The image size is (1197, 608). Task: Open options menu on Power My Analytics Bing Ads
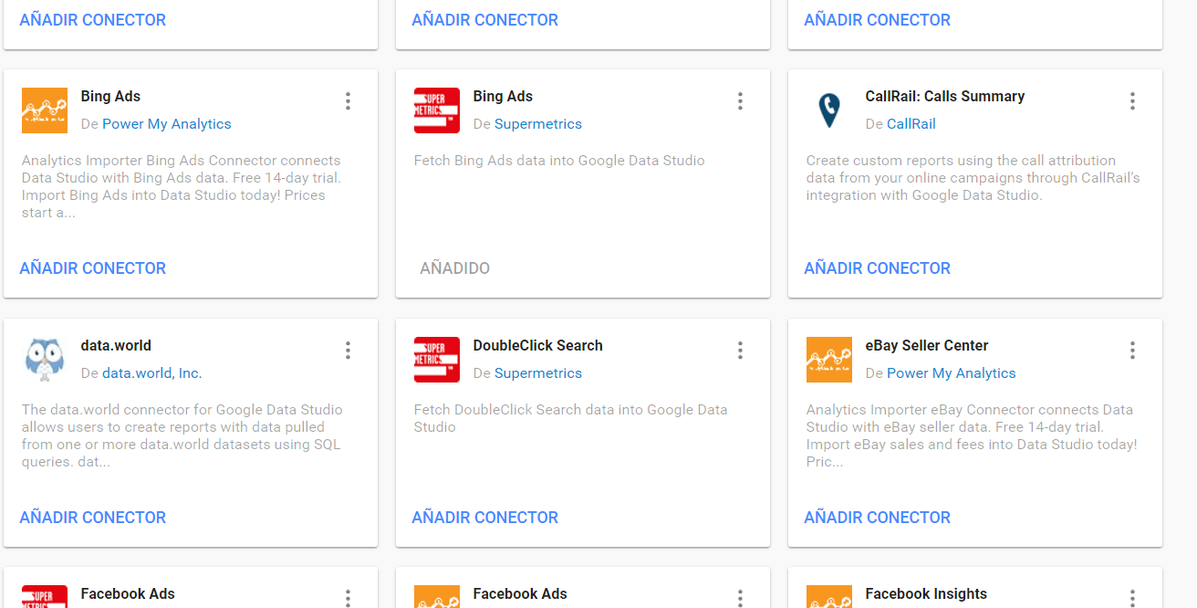[x=348, y=101]
